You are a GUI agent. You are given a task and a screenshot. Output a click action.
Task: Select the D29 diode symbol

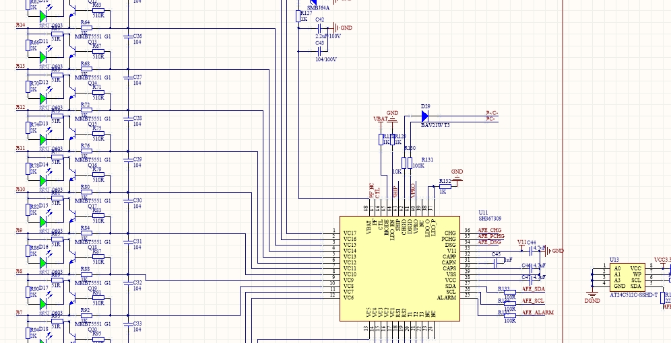(424, 116)
